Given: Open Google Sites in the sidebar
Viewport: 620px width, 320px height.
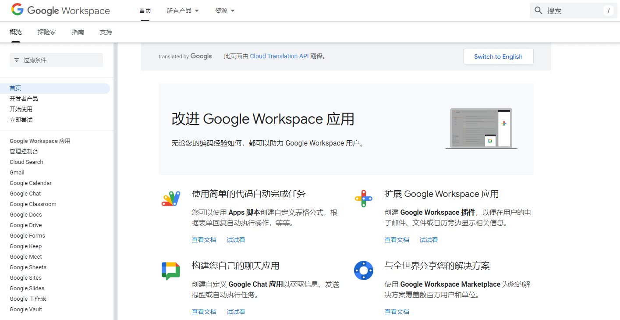Looking at the screenshot, I should click(25, 277).
